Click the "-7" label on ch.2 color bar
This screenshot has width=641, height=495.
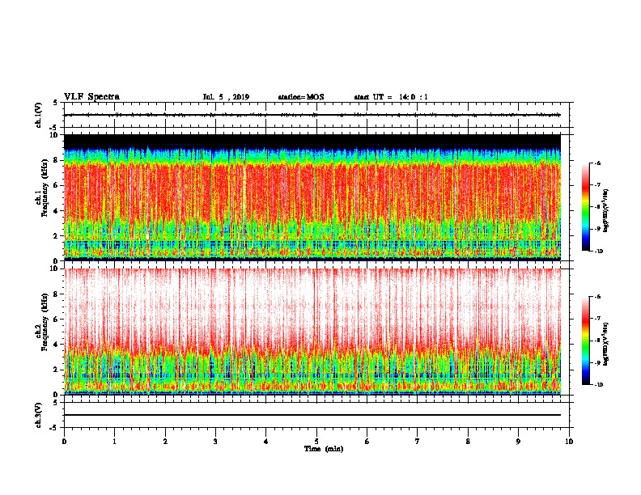pyautogui.click(x=597, y=319)
